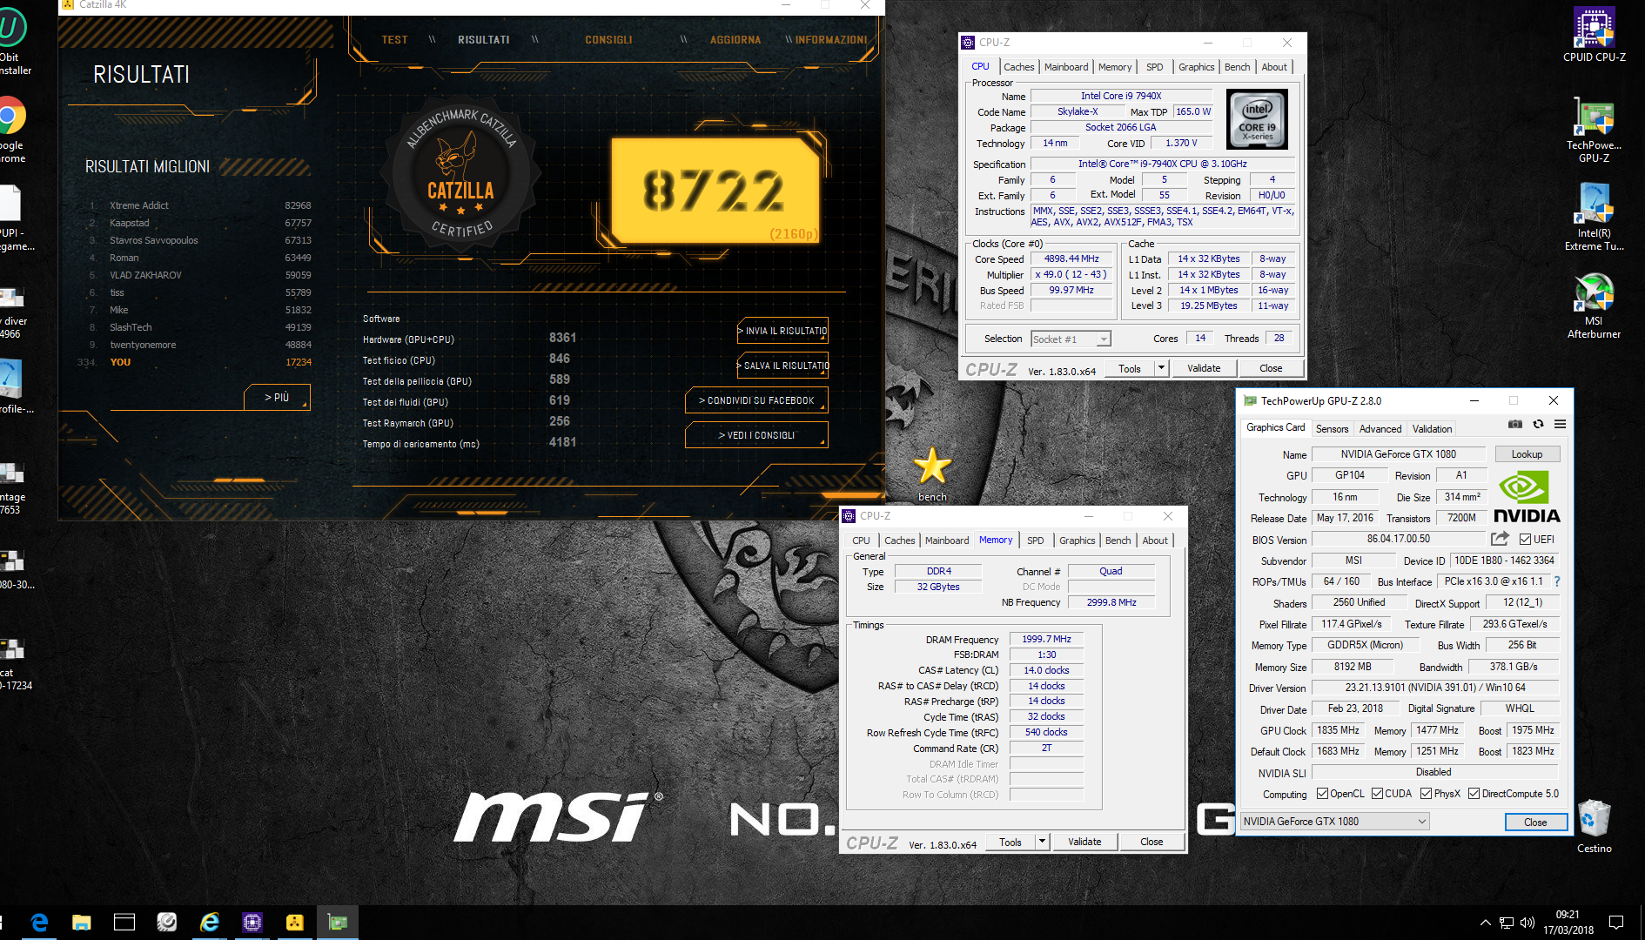Show hidden tray icons chevron
The image size is (1645, 940).
[1485, 923]
